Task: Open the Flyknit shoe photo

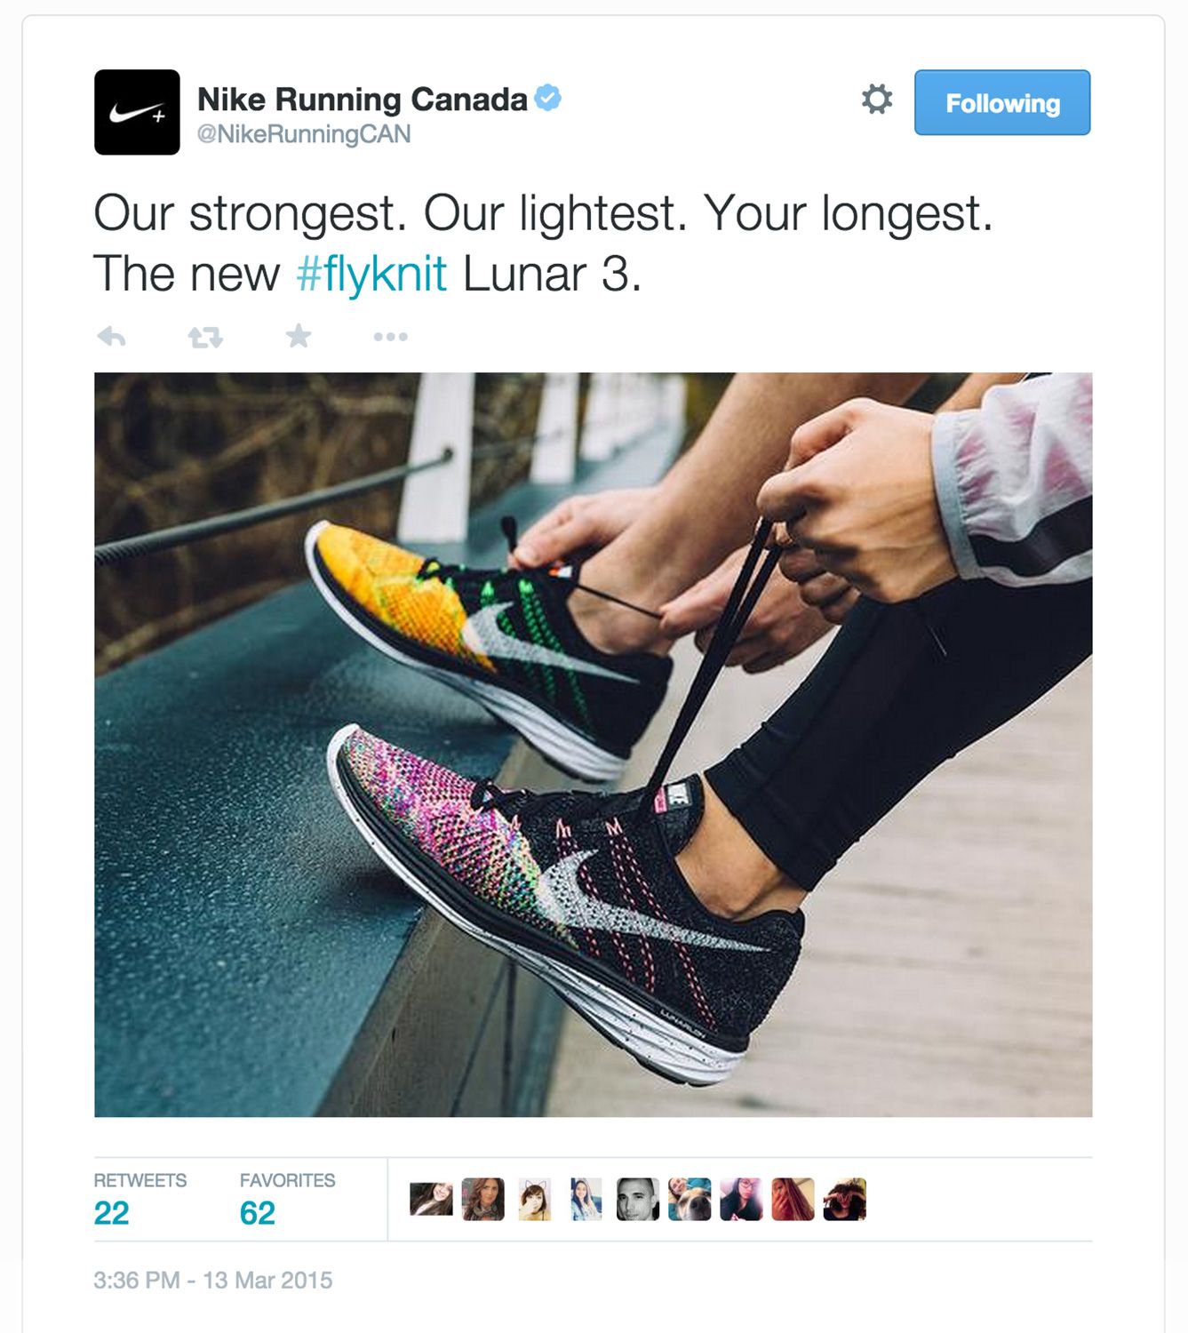Action: [594, 745]
